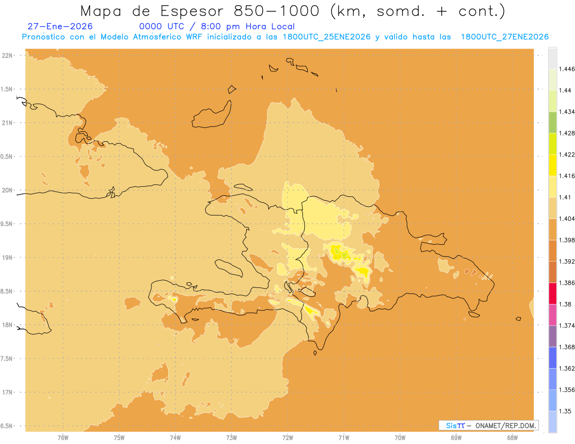This screenshot has height=444, width=575.
Task: Click the latitude label '17N'
Action: click(x=7, y=392)
